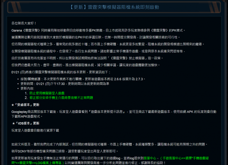Viewport: 228px width, 165px height.
Task: Click the line 玩家登入遊戲會自動進行資源下載
Action: [35, 130]
